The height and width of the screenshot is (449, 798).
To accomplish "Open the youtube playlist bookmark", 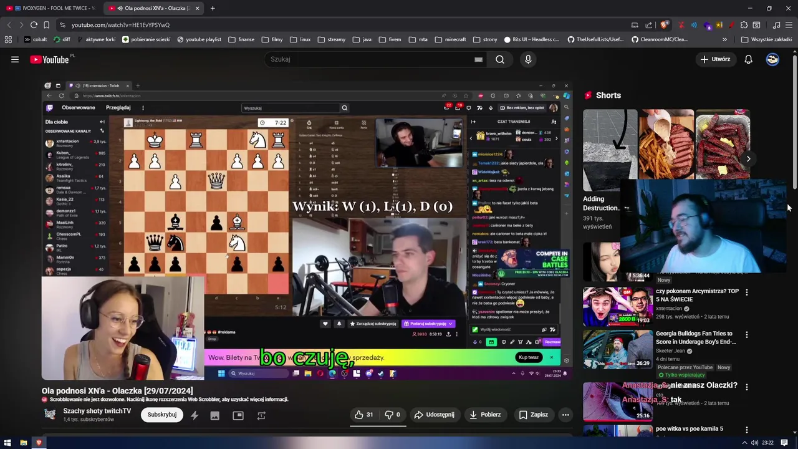I will pyautogui.click(x=199, y=39).
